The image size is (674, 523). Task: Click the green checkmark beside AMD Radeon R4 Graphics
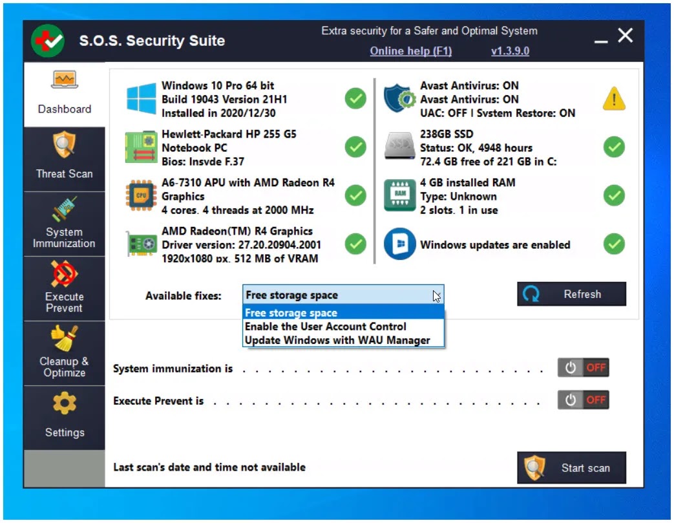tap(355, 244)
